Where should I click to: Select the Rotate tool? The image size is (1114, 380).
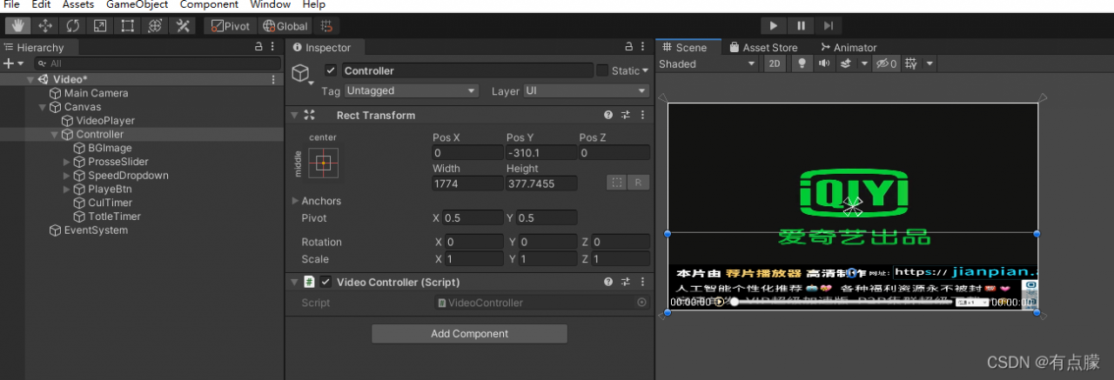click(72, 26)
